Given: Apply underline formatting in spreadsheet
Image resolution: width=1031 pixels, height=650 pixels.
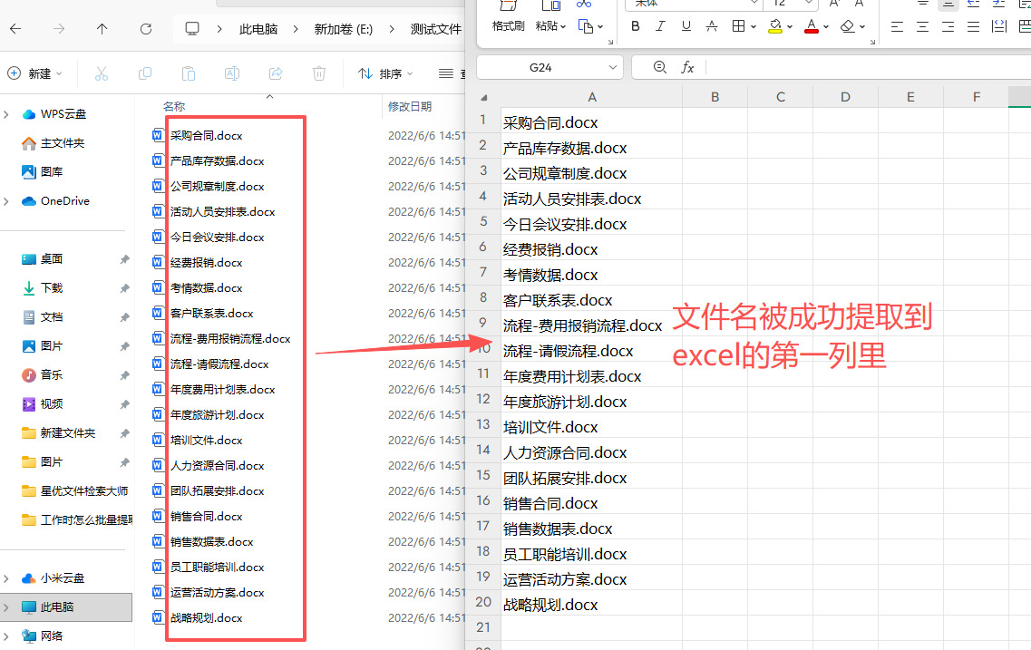Looking at the screenshot, I should click(686, 26).
